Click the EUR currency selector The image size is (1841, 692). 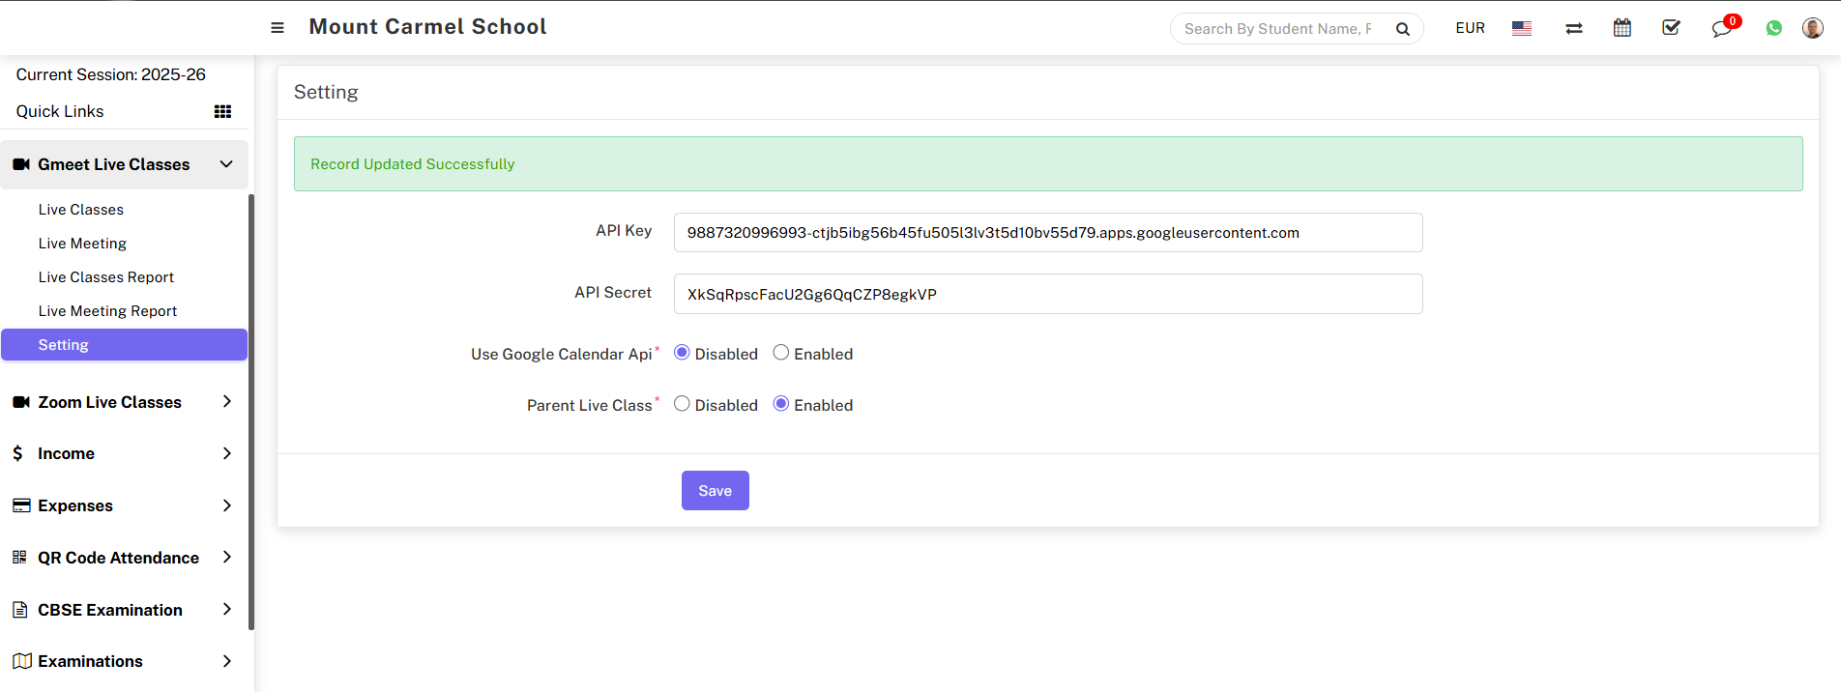1470,28
